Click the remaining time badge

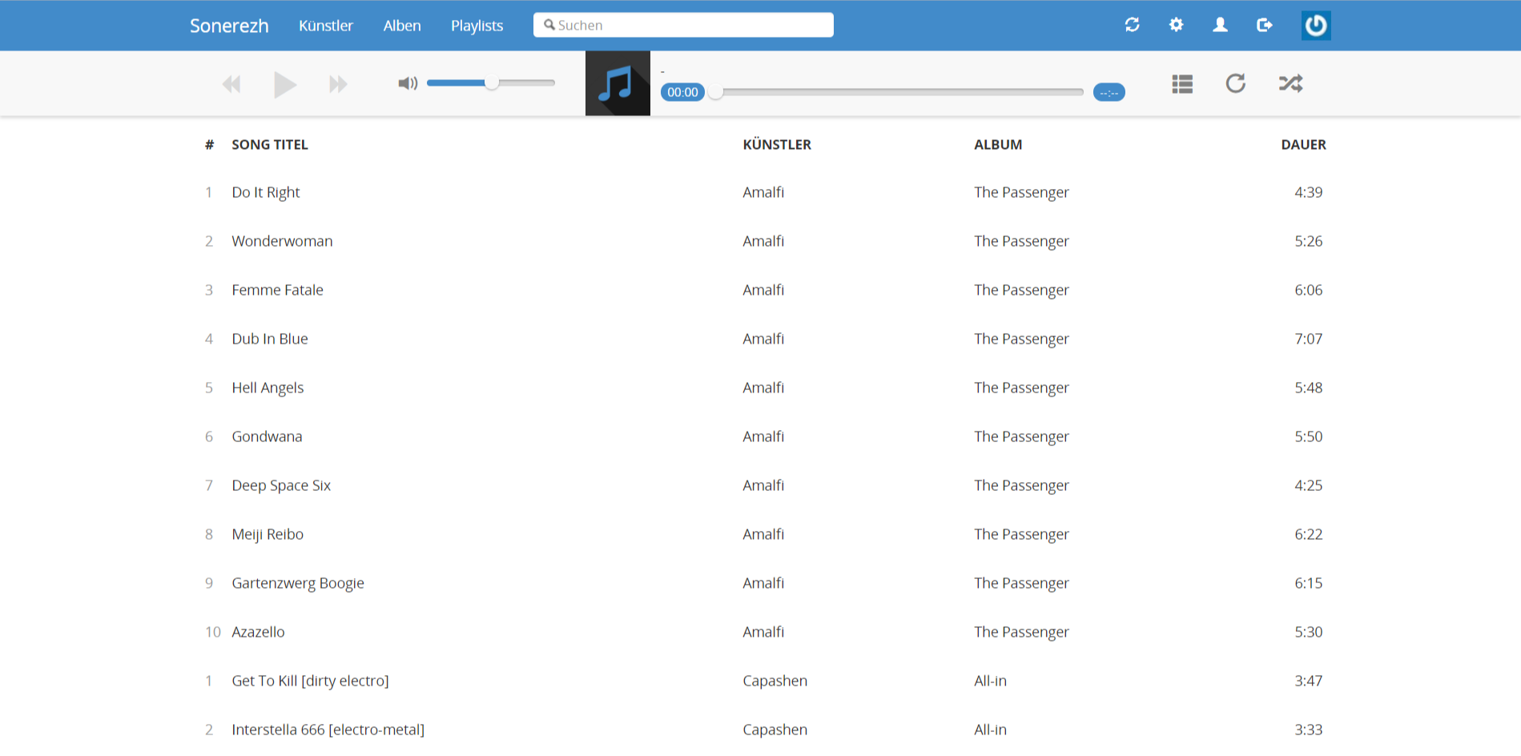1109,92
